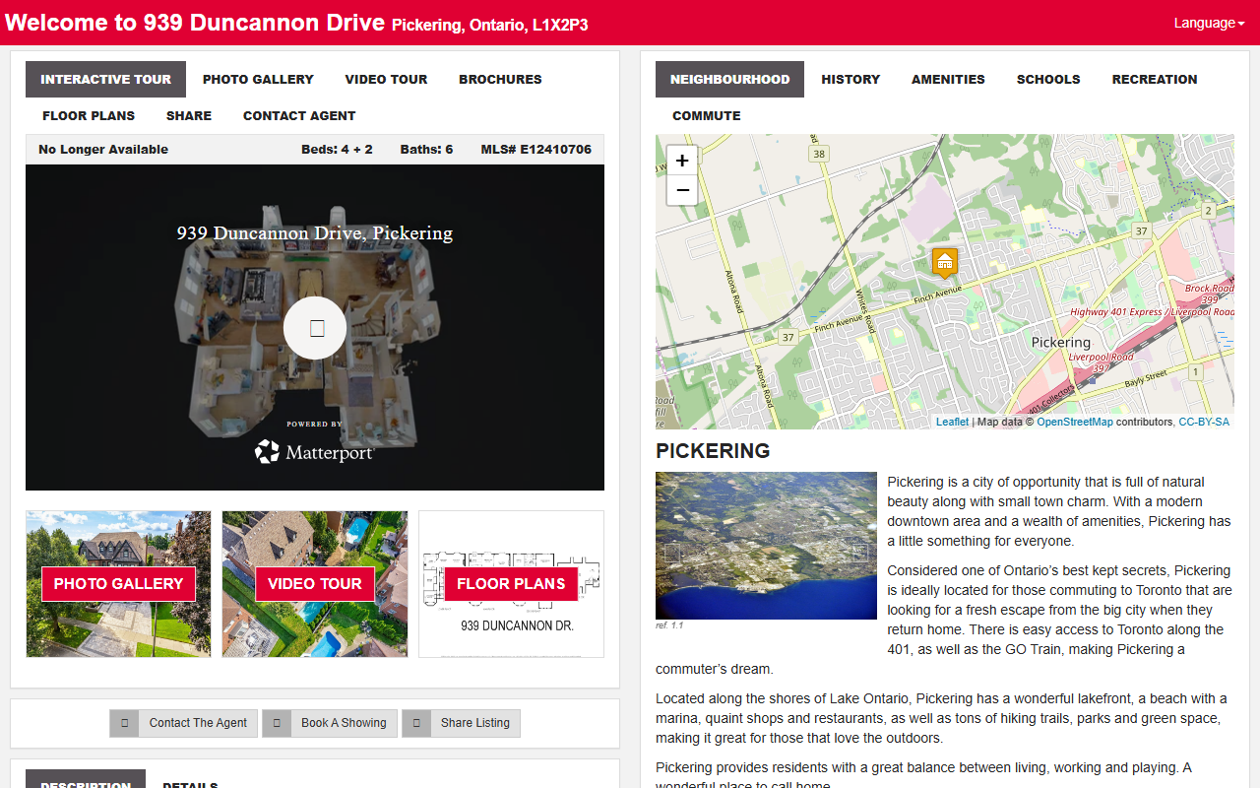
Task: Click Share Listing button
Action: click(461, 723)
